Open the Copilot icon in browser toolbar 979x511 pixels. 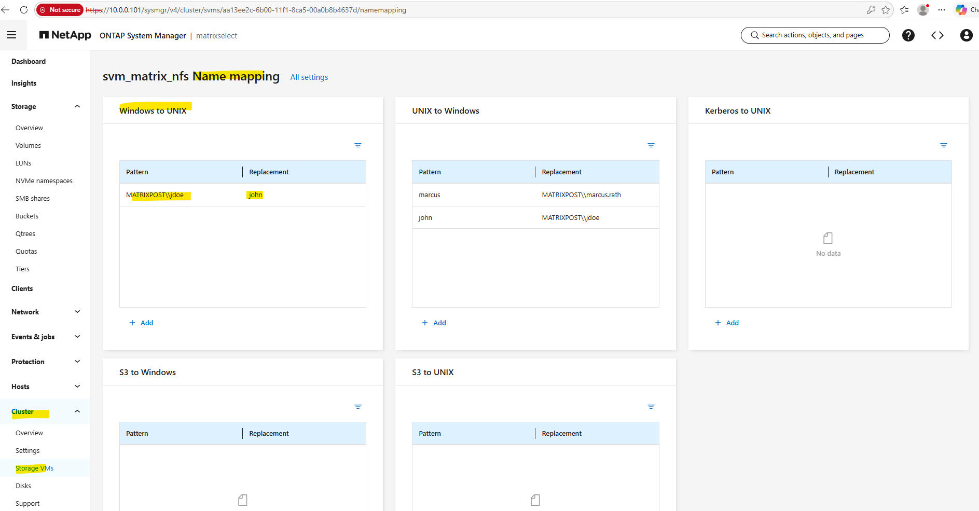click(961, 10)
